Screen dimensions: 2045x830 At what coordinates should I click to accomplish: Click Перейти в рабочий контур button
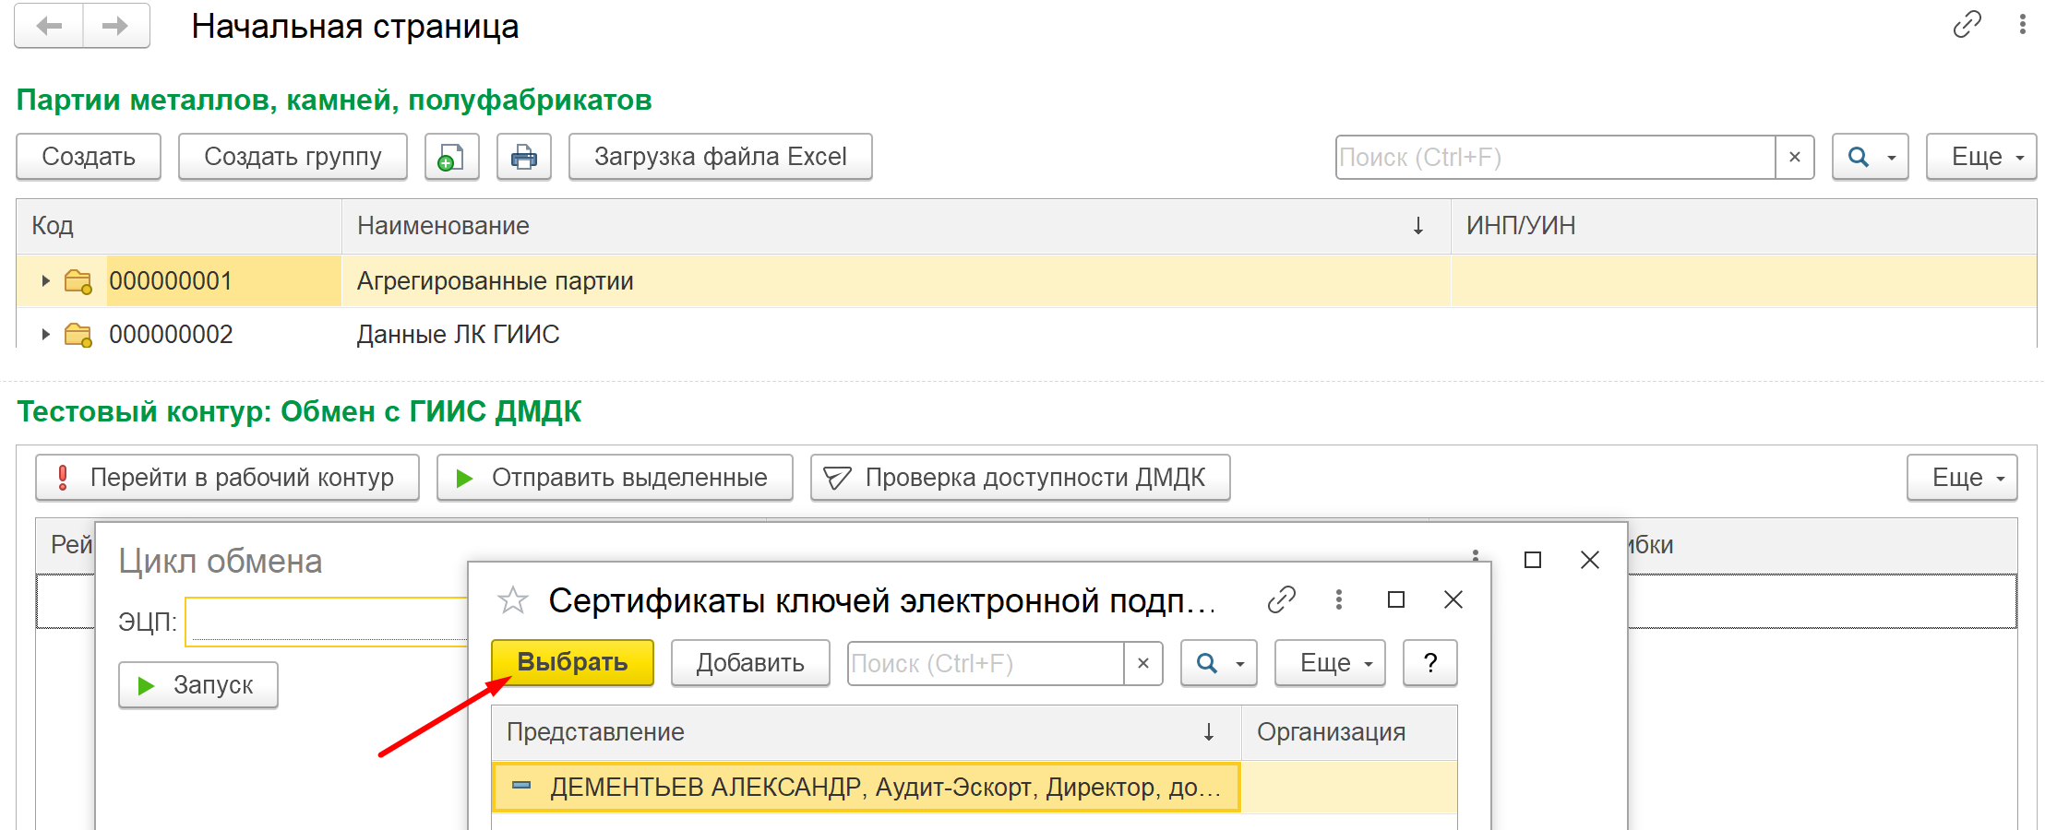227,478
